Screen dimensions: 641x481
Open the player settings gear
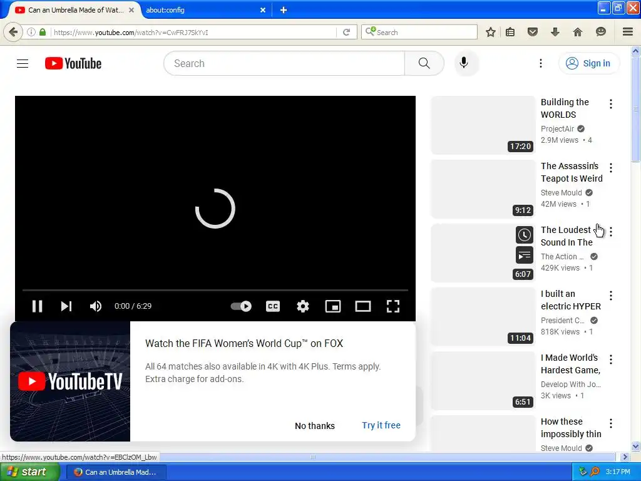tap(303, 306)
